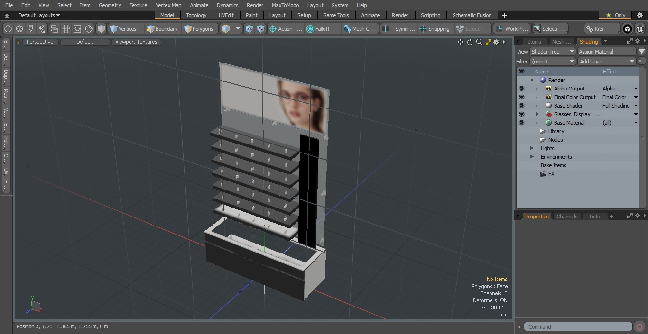This screenshot has height=334, width=648.
Task: Click the viewport zoom magnifier icon
Action: pyautogui.click(x=479, y=42)
